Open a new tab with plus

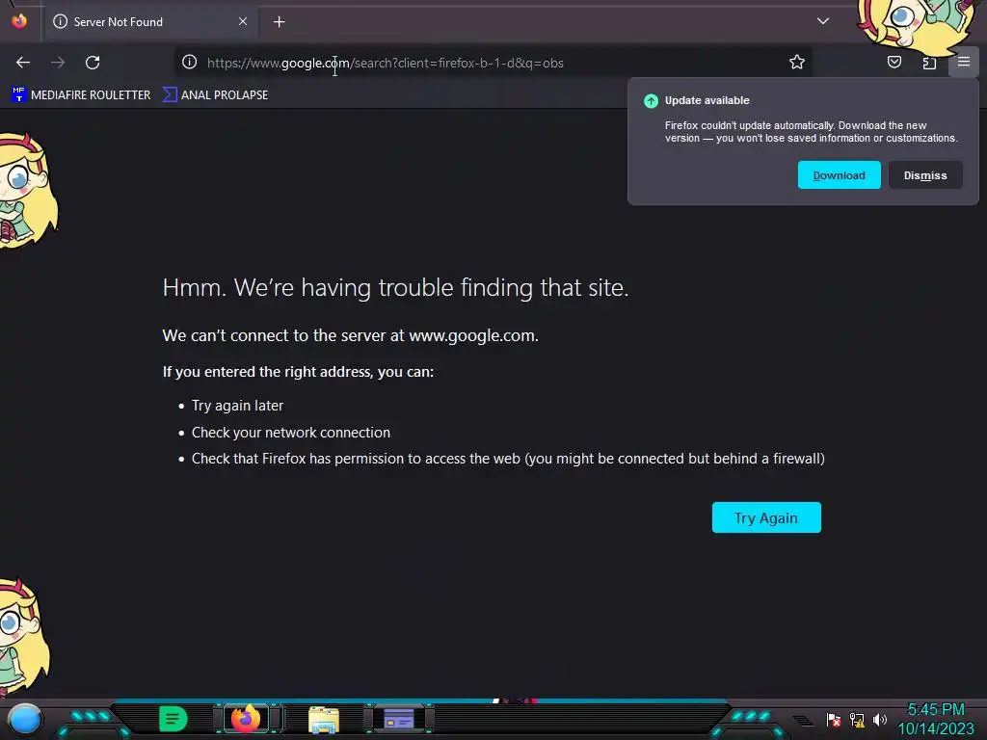279,22
